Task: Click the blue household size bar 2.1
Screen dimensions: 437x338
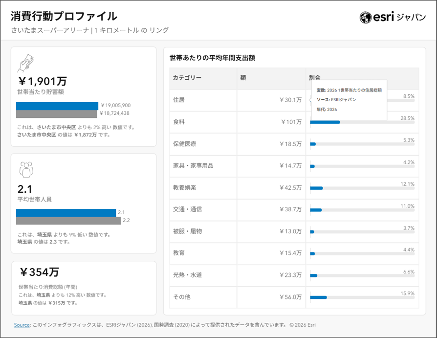Action: click(x=66, y=213)
